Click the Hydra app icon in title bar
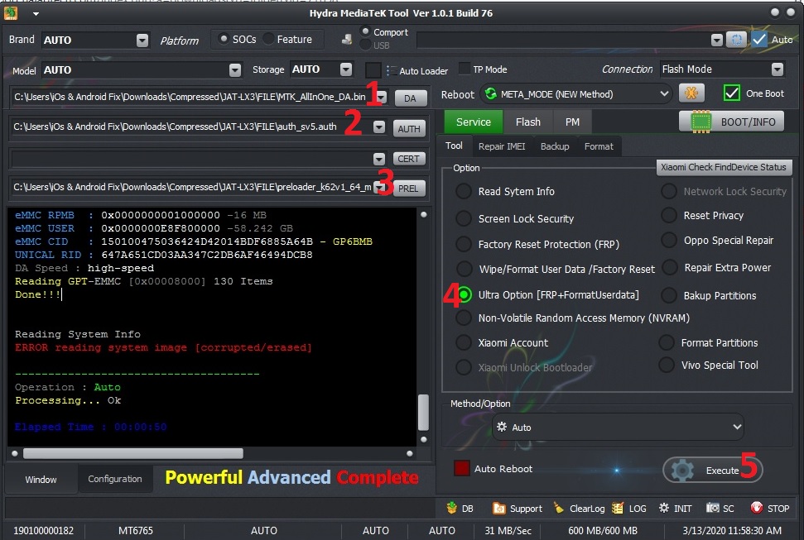 coord(11,12)
